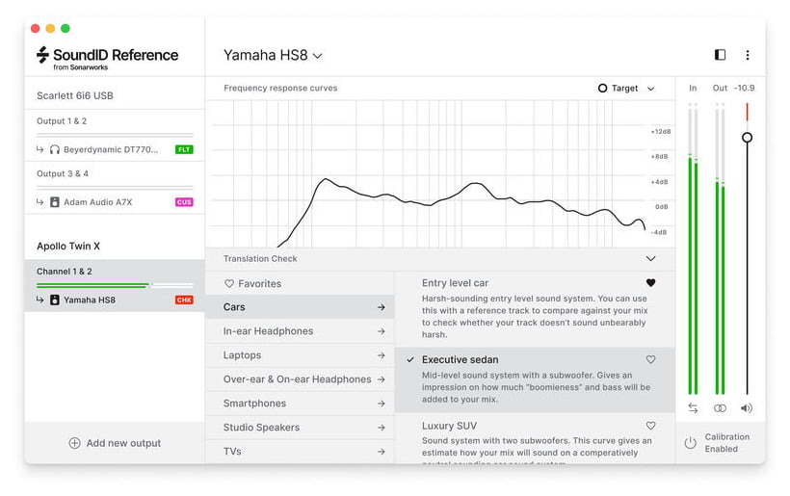The width and height of the screenshot is (790, 496).
Task: Click the headphones icon next to Beyerdynamic DT770
Action: [x=54, y=149]
